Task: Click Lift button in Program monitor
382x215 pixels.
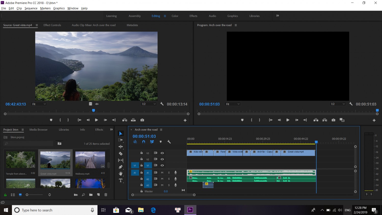Action: (x=316, y=120)
